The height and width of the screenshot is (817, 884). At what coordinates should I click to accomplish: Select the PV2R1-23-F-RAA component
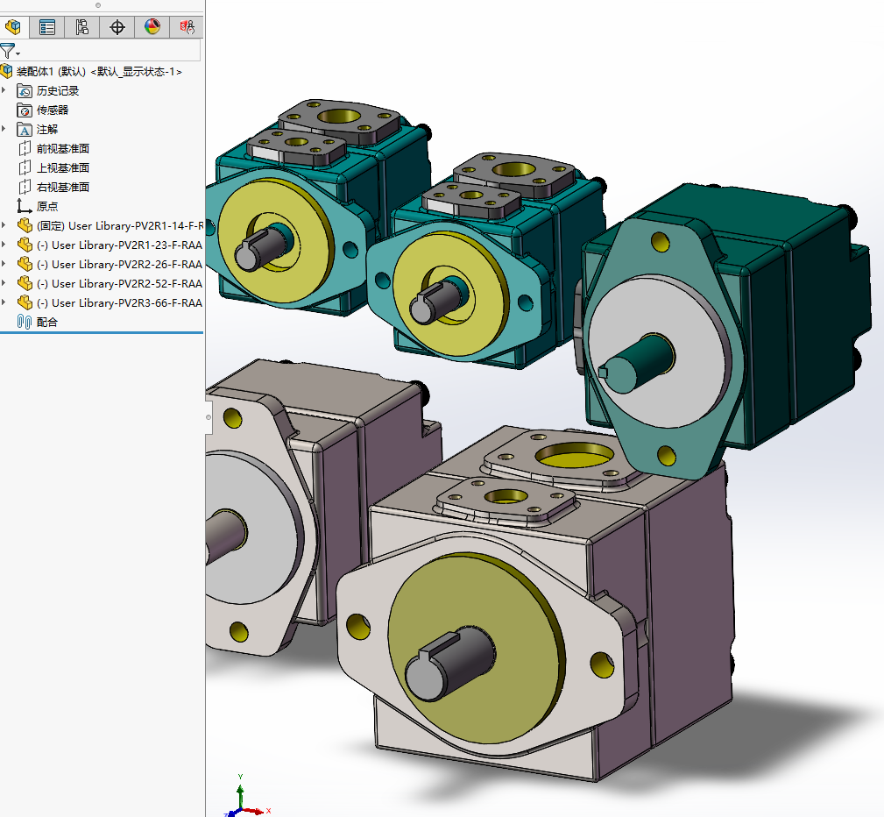coord(119,245)
